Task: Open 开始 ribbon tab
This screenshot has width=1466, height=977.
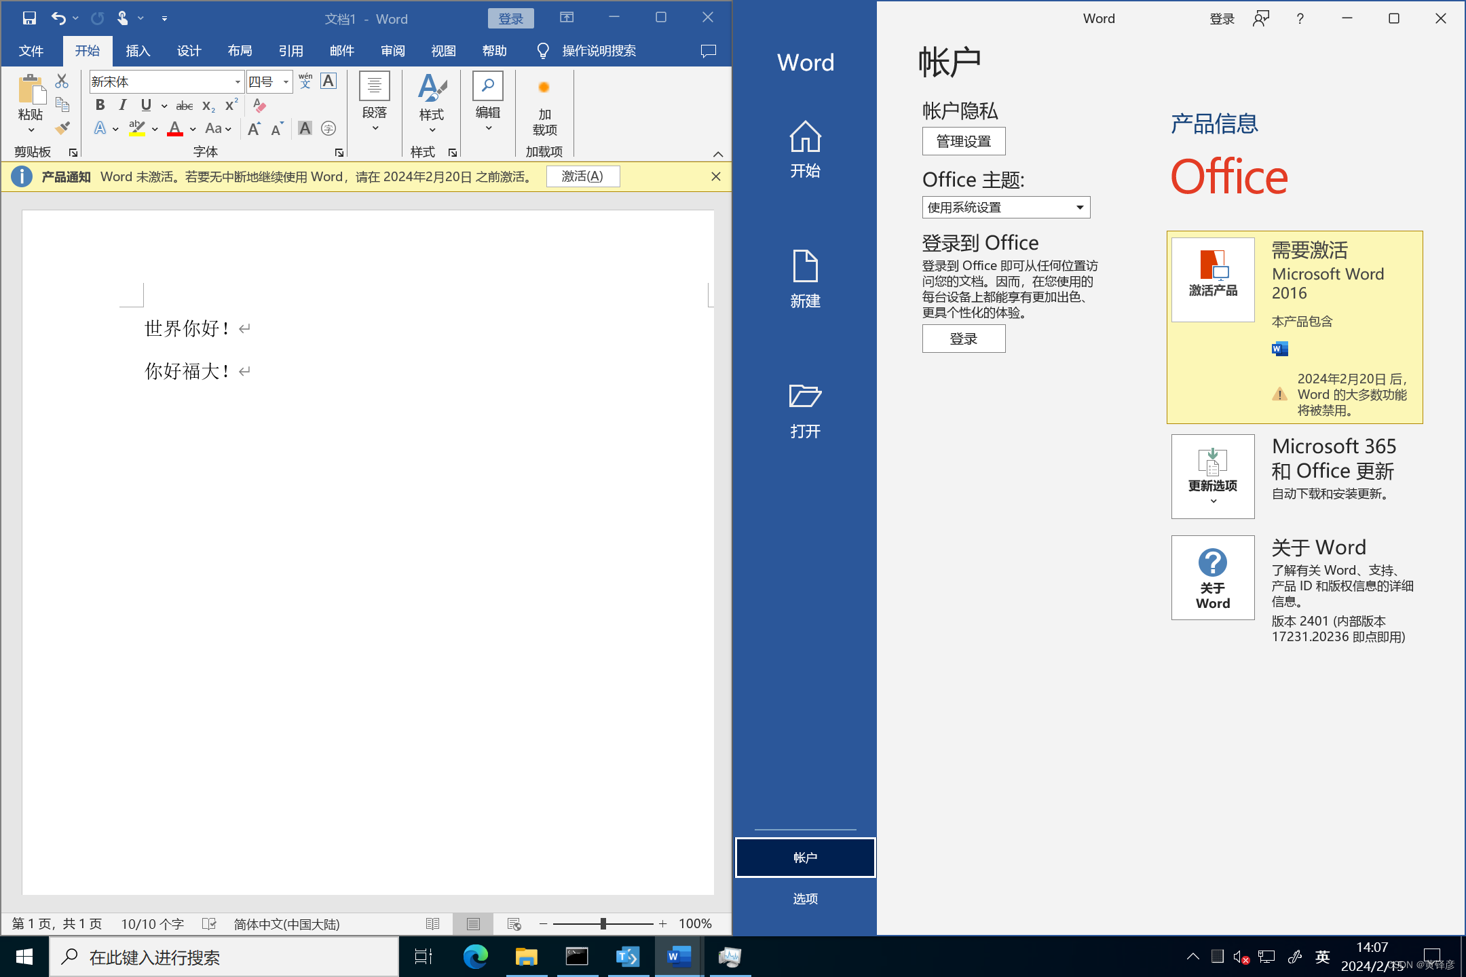Action: 90,50
